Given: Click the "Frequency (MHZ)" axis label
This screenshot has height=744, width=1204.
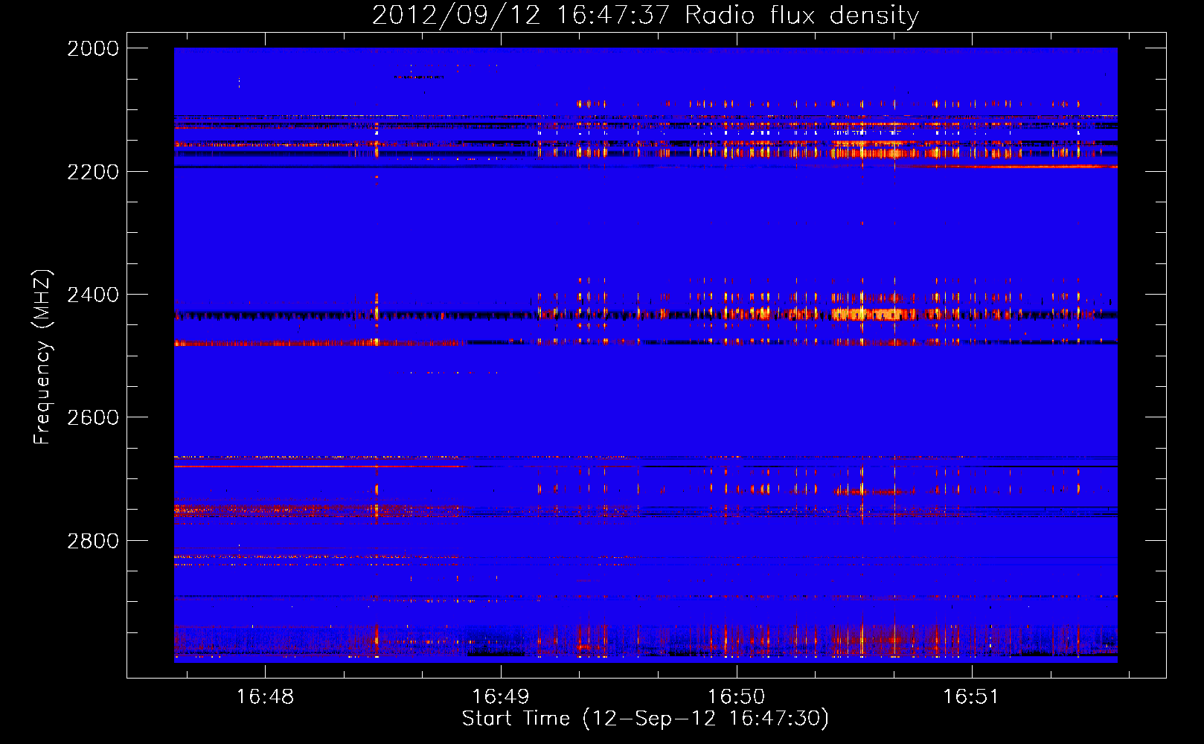Looking at the screenshot, I should [x=42, y=356].
